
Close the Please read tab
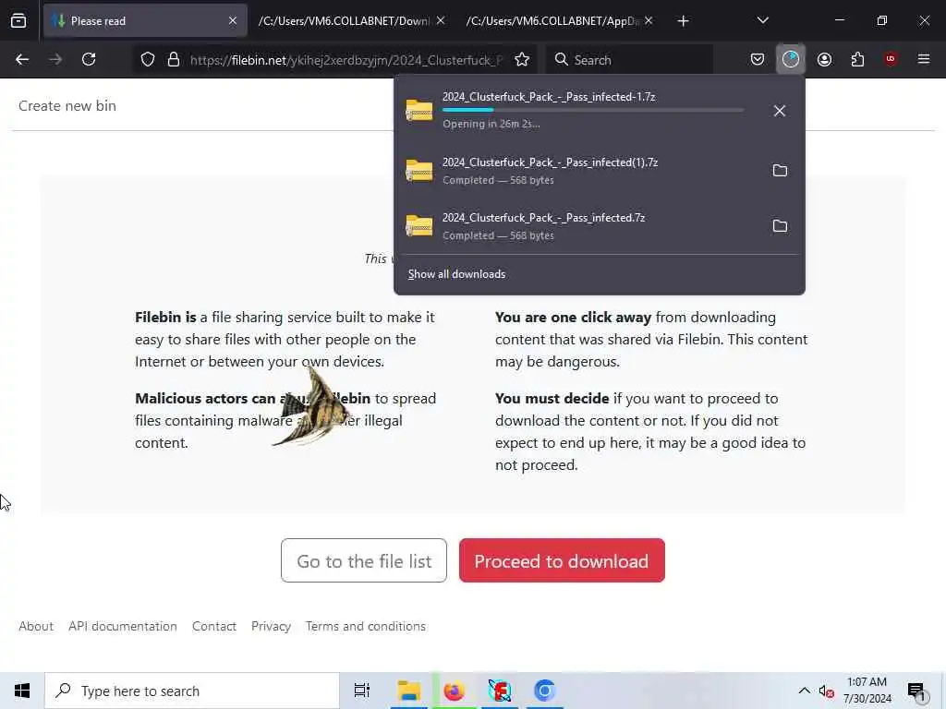coord(233,21)
